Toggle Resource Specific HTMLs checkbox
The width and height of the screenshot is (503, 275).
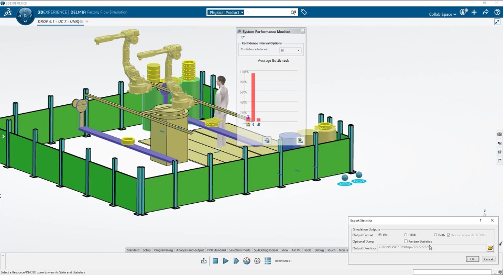[x=449, y=235]
